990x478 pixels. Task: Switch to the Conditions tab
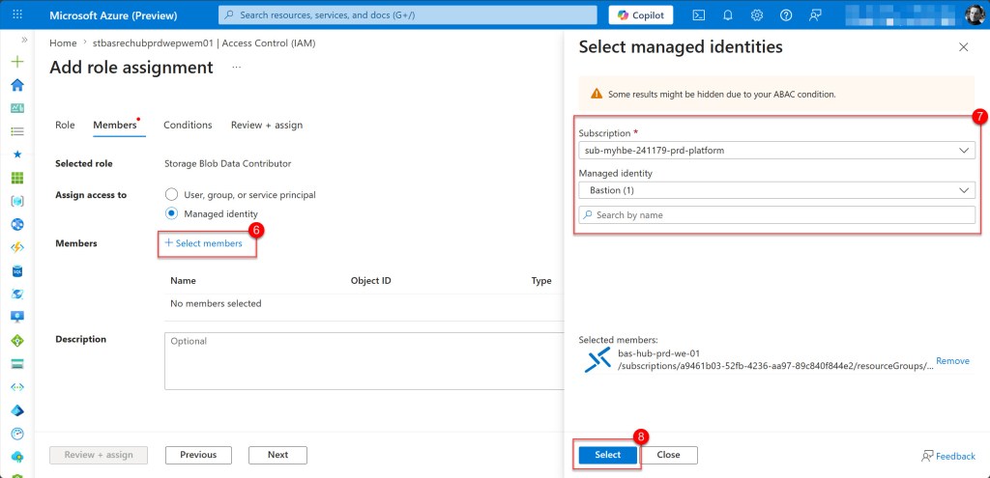coord(188,126)
